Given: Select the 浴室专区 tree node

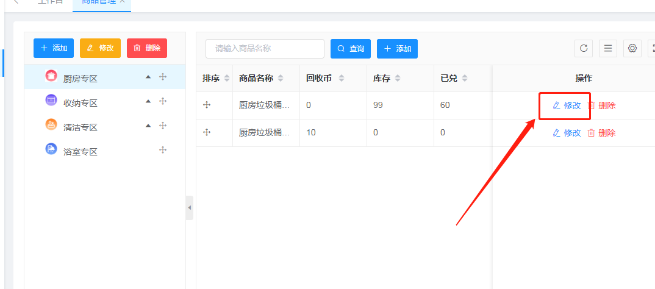Looking at the screenshot, I should click(x=105, y=150).
